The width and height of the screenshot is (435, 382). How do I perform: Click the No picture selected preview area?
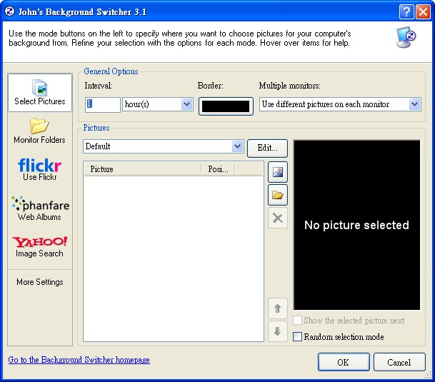(356, 225)
